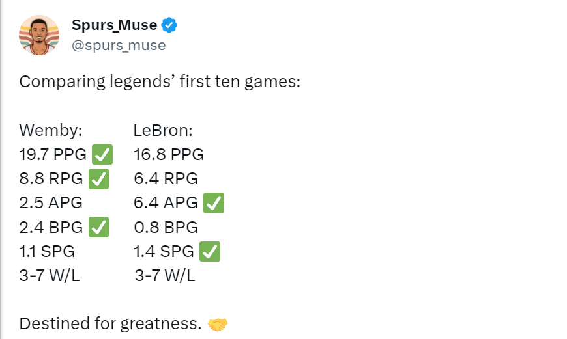
Task: Click green checkmark beside 1.4 SPG
Action: (210, 252)
